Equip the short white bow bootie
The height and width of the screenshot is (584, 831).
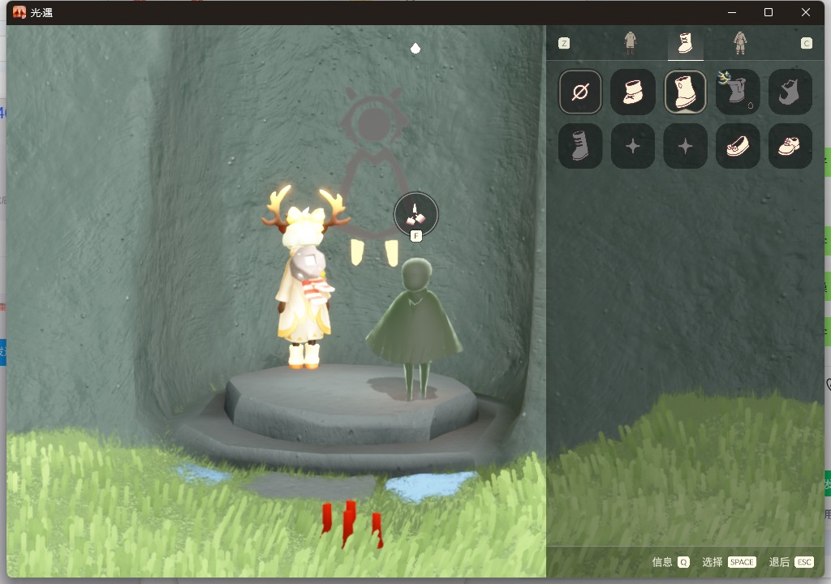pos(633,92)
